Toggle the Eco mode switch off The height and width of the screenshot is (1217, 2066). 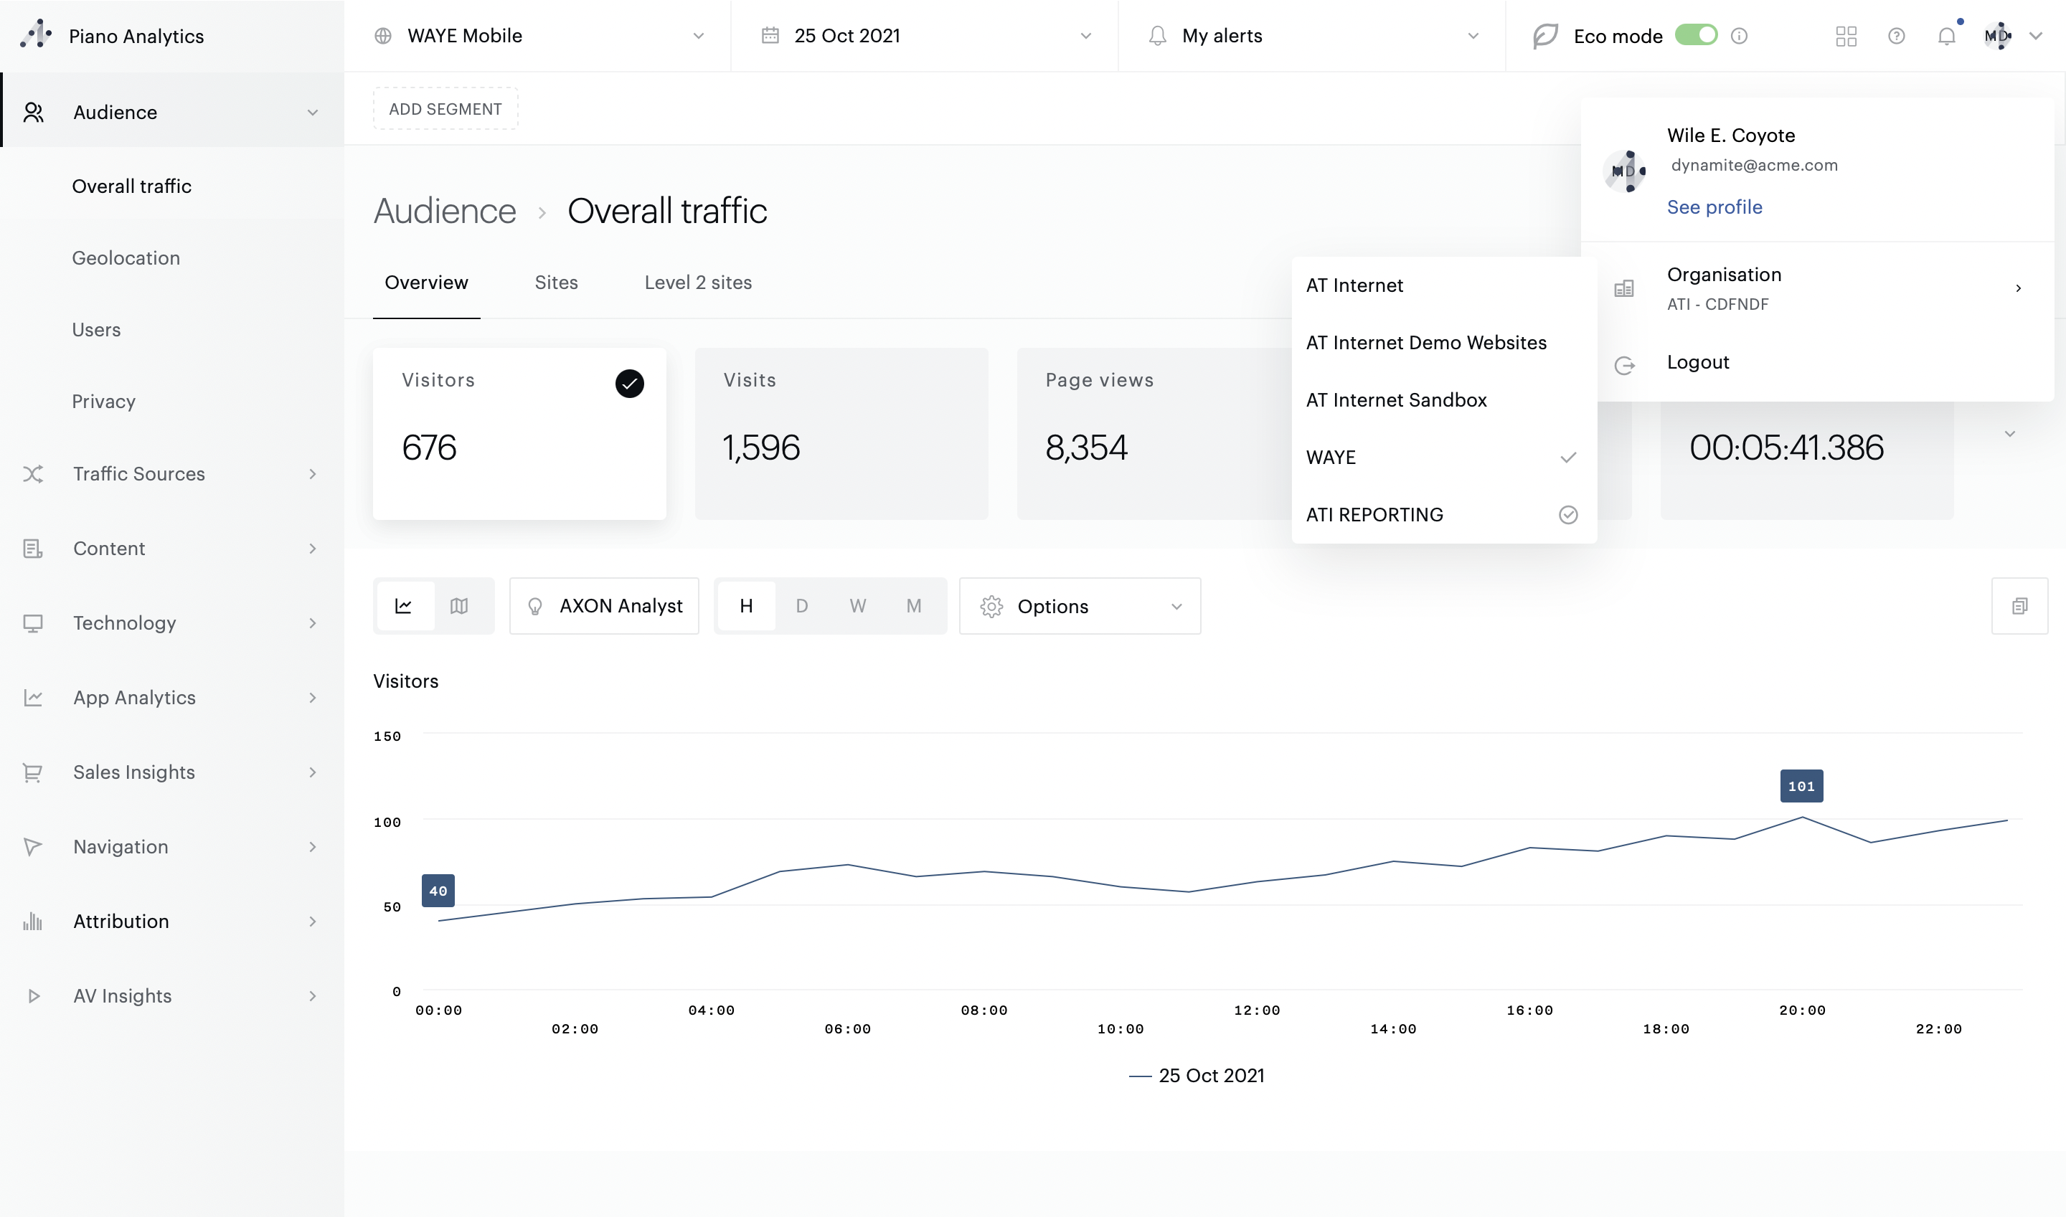coord(1695,35)
